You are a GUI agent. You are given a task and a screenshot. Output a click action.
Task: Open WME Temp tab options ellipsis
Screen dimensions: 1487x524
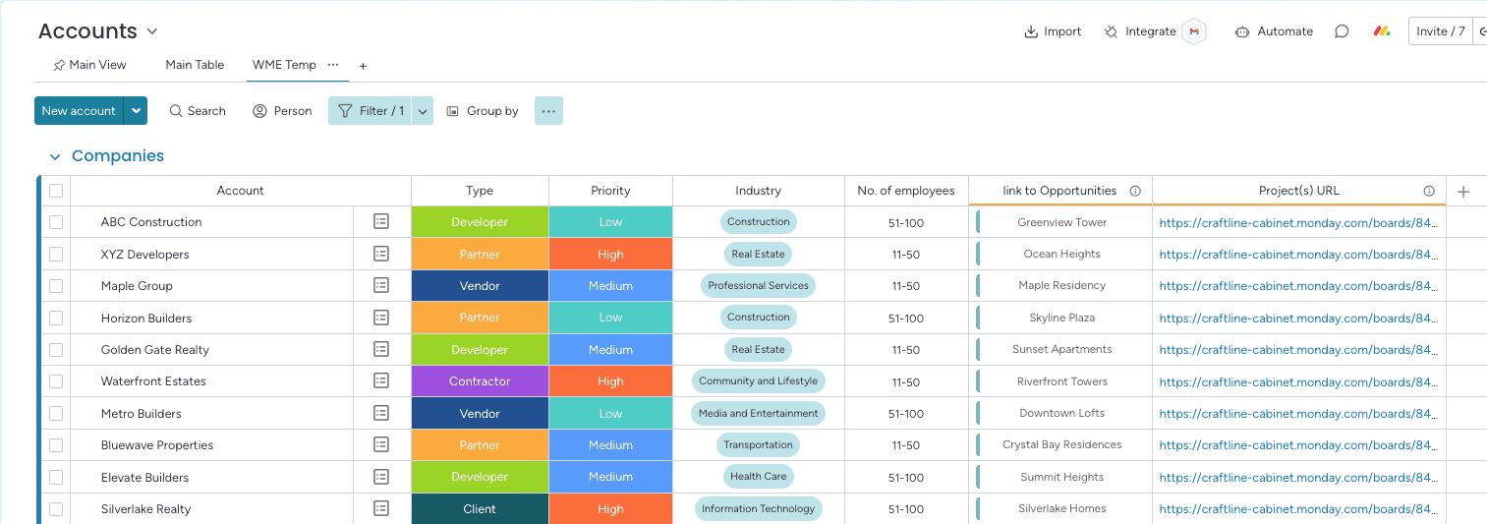pos(333,65)
